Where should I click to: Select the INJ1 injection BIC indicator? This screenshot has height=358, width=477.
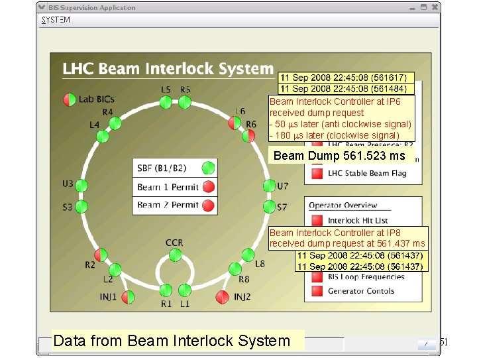128,298
